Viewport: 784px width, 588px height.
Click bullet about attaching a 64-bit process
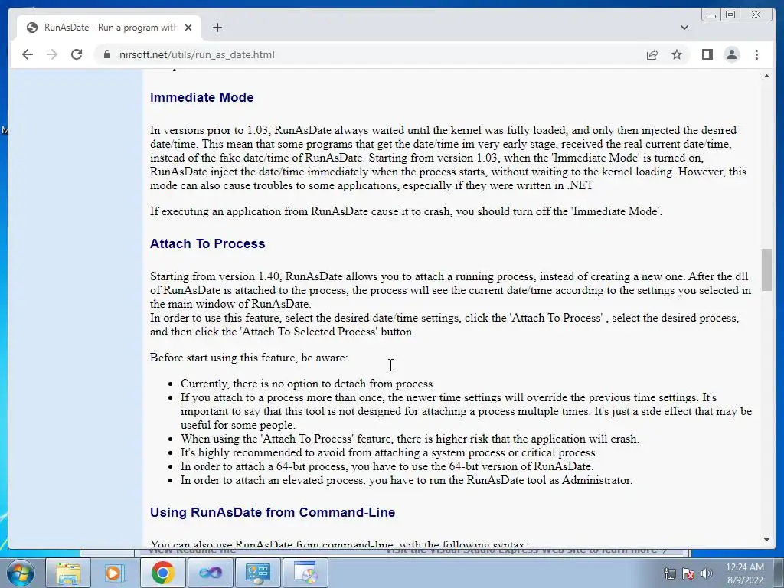(x=387, y=466)
